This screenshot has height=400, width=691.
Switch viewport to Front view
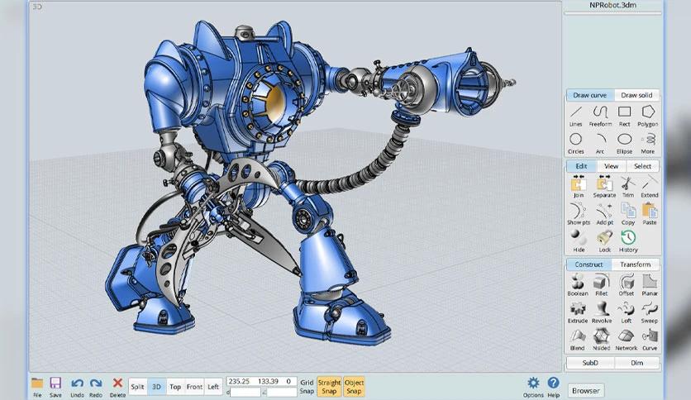[x=194, y=387]
